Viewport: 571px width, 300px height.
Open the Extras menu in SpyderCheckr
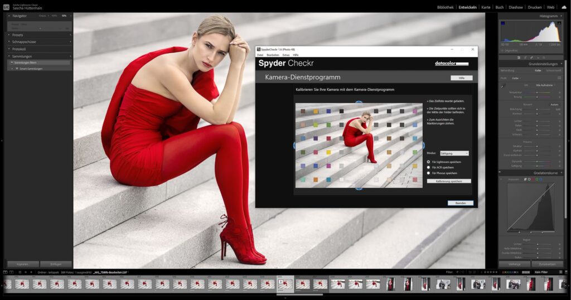[286, 55]
